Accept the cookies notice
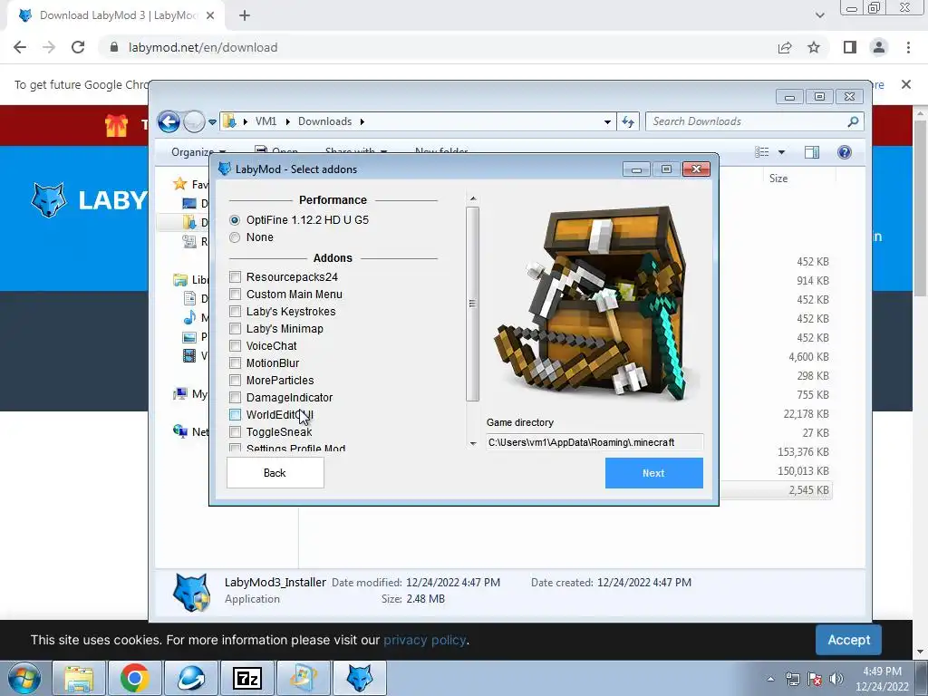Image resolution: width=928 pixels, height=696 pixels. pyautogui.click(x=848, y=640)
